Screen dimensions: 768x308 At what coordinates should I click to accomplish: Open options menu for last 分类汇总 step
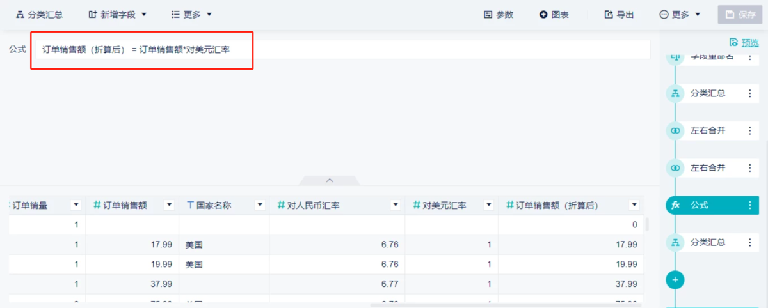tap(750, 242)
